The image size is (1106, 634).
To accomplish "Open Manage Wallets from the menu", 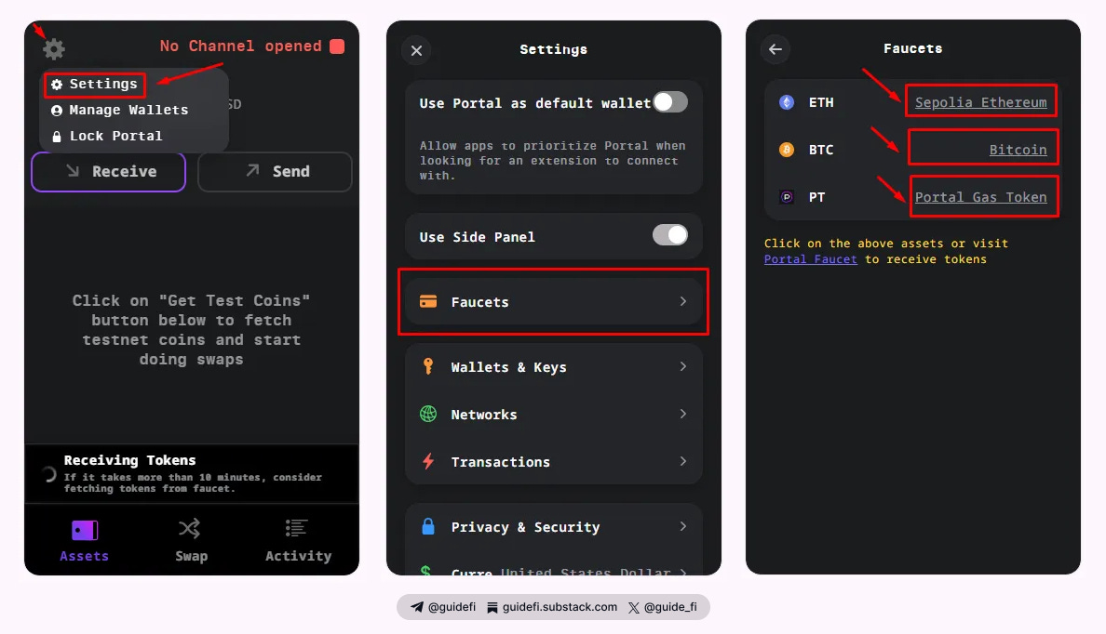I will pos(118,109).
